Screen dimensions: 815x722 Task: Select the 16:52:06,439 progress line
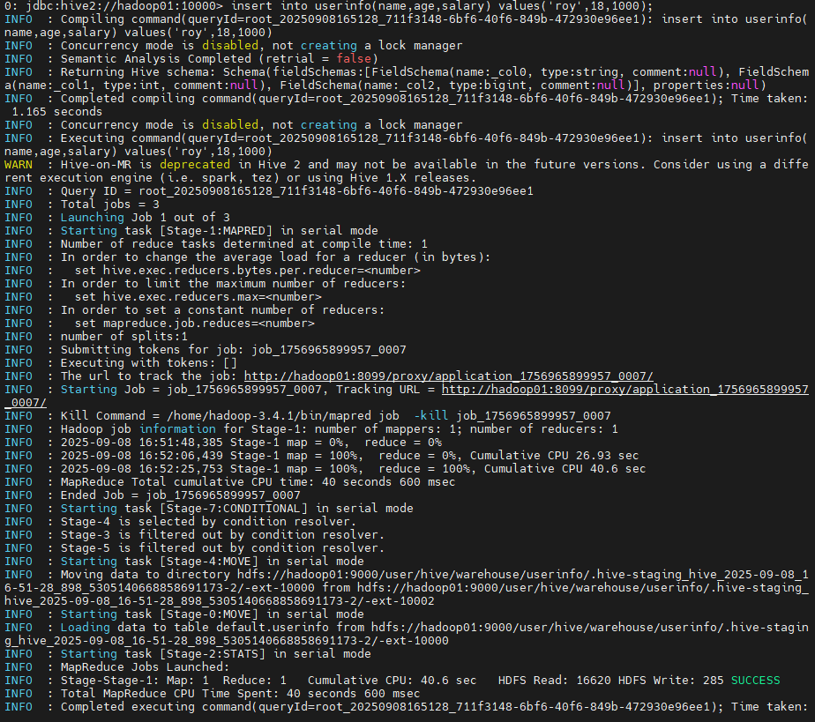(350, 456)
